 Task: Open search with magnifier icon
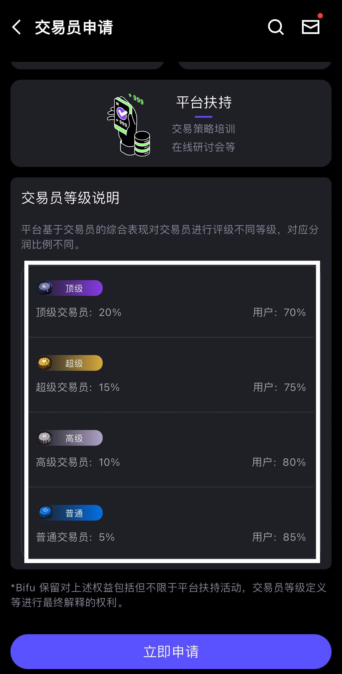pyautogui.click(x=275, y=27)
